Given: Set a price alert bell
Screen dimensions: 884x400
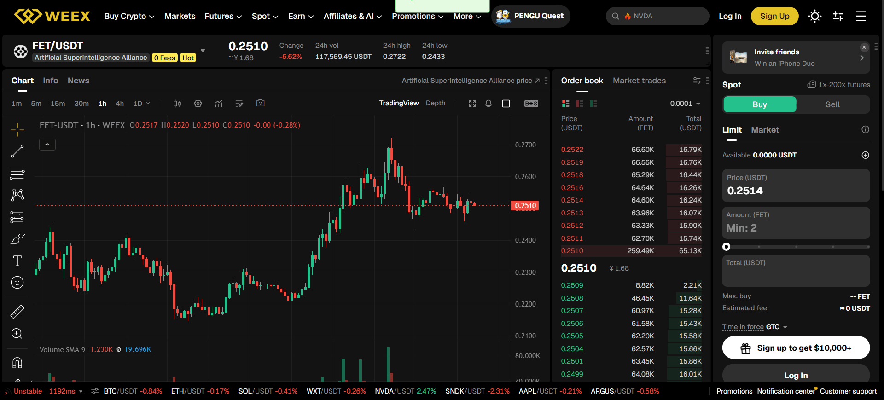Looking at the screenshot, I should click(489, 104).
